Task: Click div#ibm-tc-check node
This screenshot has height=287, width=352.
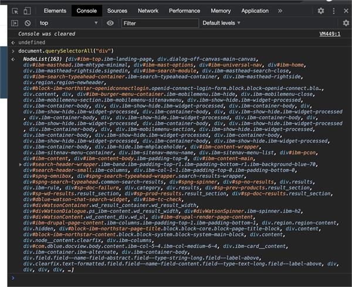Action: [157, 200]
